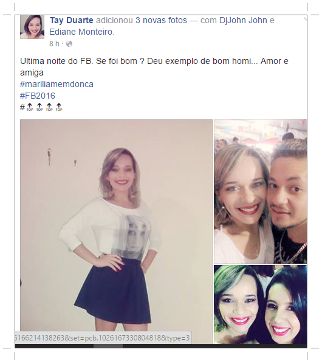Click the first TOP arrow emoji after hash
Image resolution: width=322 pixels, height=363 pixels.
[x=30, y=107]
